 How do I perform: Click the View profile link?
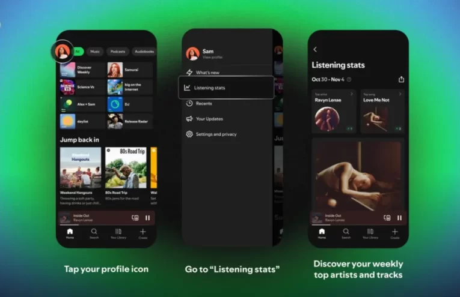click(x=212, y=58)
